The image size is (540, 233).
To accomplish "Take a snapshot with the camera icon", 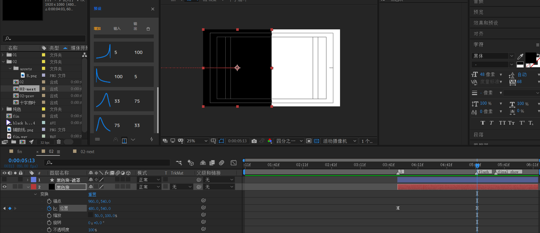I will [x=254, y=141].
